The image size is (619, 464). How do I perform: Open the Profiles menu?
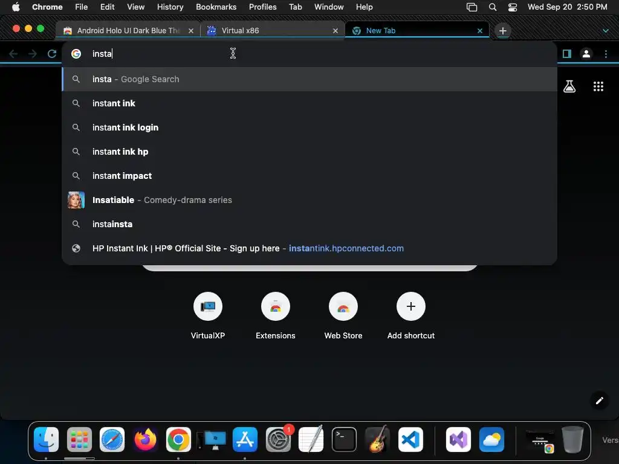(x=262, y=7)
